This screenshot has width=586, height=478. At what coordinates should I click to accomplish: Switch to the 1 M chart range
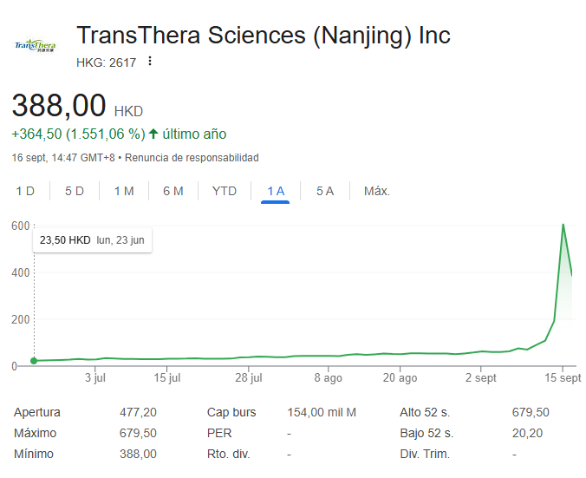point(124,191)
